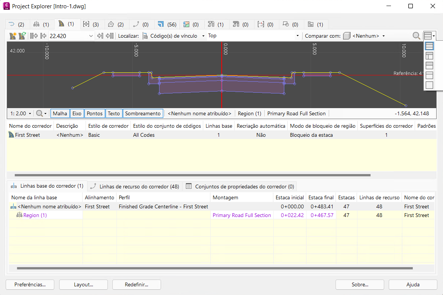Toggle the Pontos display

click(95, 113)
